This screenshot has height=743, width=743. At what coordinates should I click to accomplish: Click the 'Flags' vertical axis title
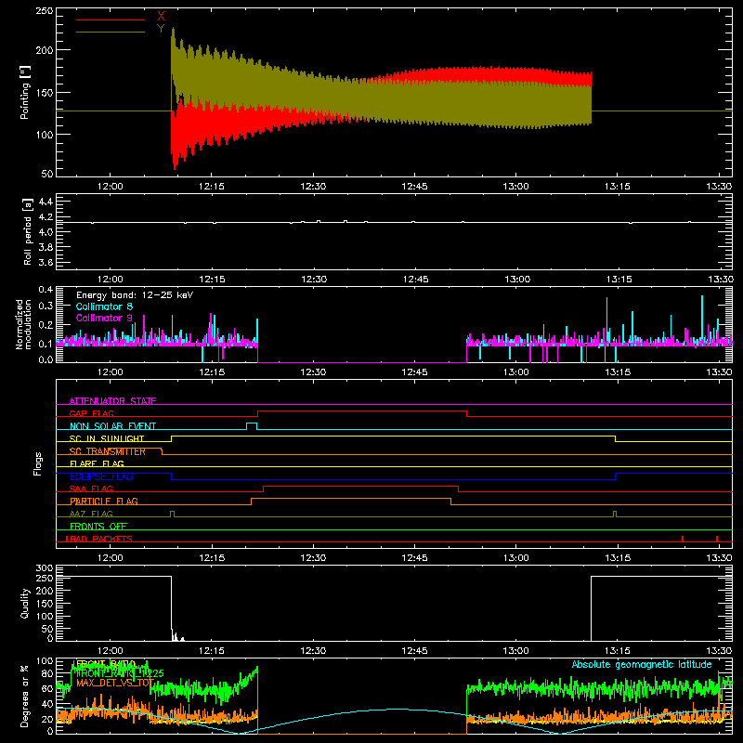(x=38, y=463)
